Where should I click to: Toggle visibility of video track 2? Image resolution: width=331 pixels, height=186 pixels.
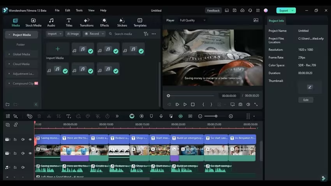tap(30, 139)
